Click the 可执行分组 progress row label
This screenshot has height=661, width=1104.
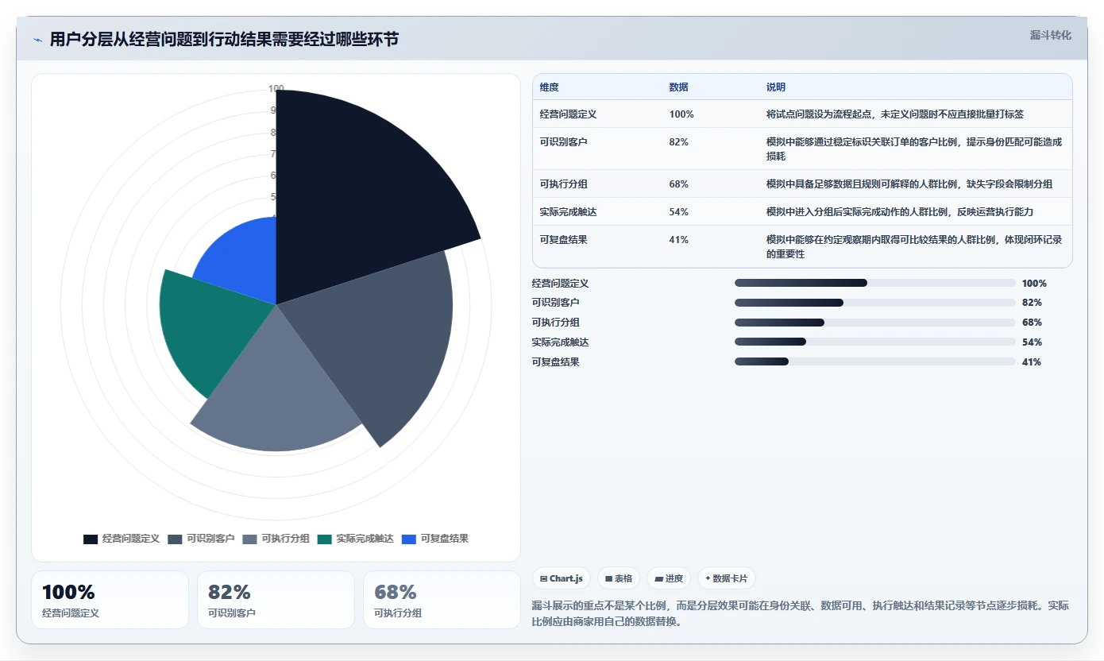556,323
